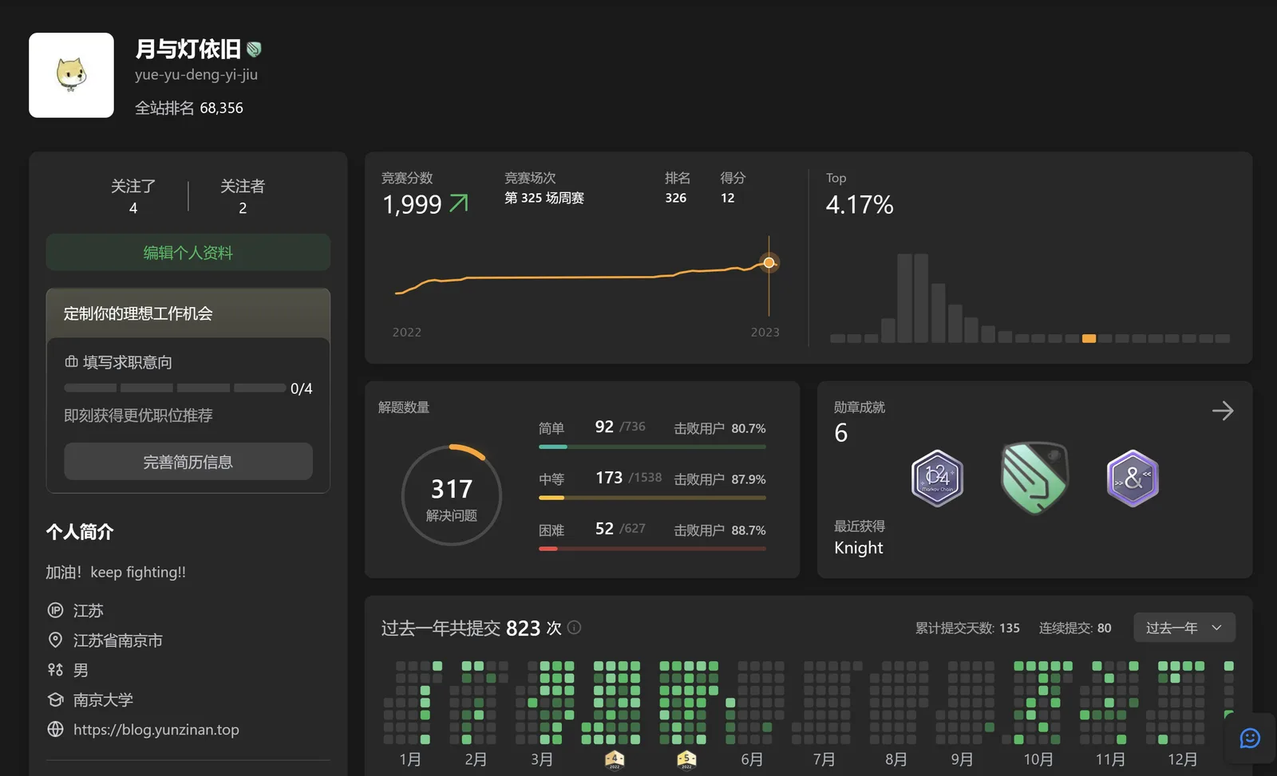The width and height of the screenshot is (1277, 776).
Task: Click the green shield badge beside username
Action: pyautogui.click(x=254, y=49)
